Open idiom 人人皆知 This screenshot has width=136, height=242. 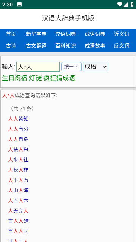pos(19,119)
